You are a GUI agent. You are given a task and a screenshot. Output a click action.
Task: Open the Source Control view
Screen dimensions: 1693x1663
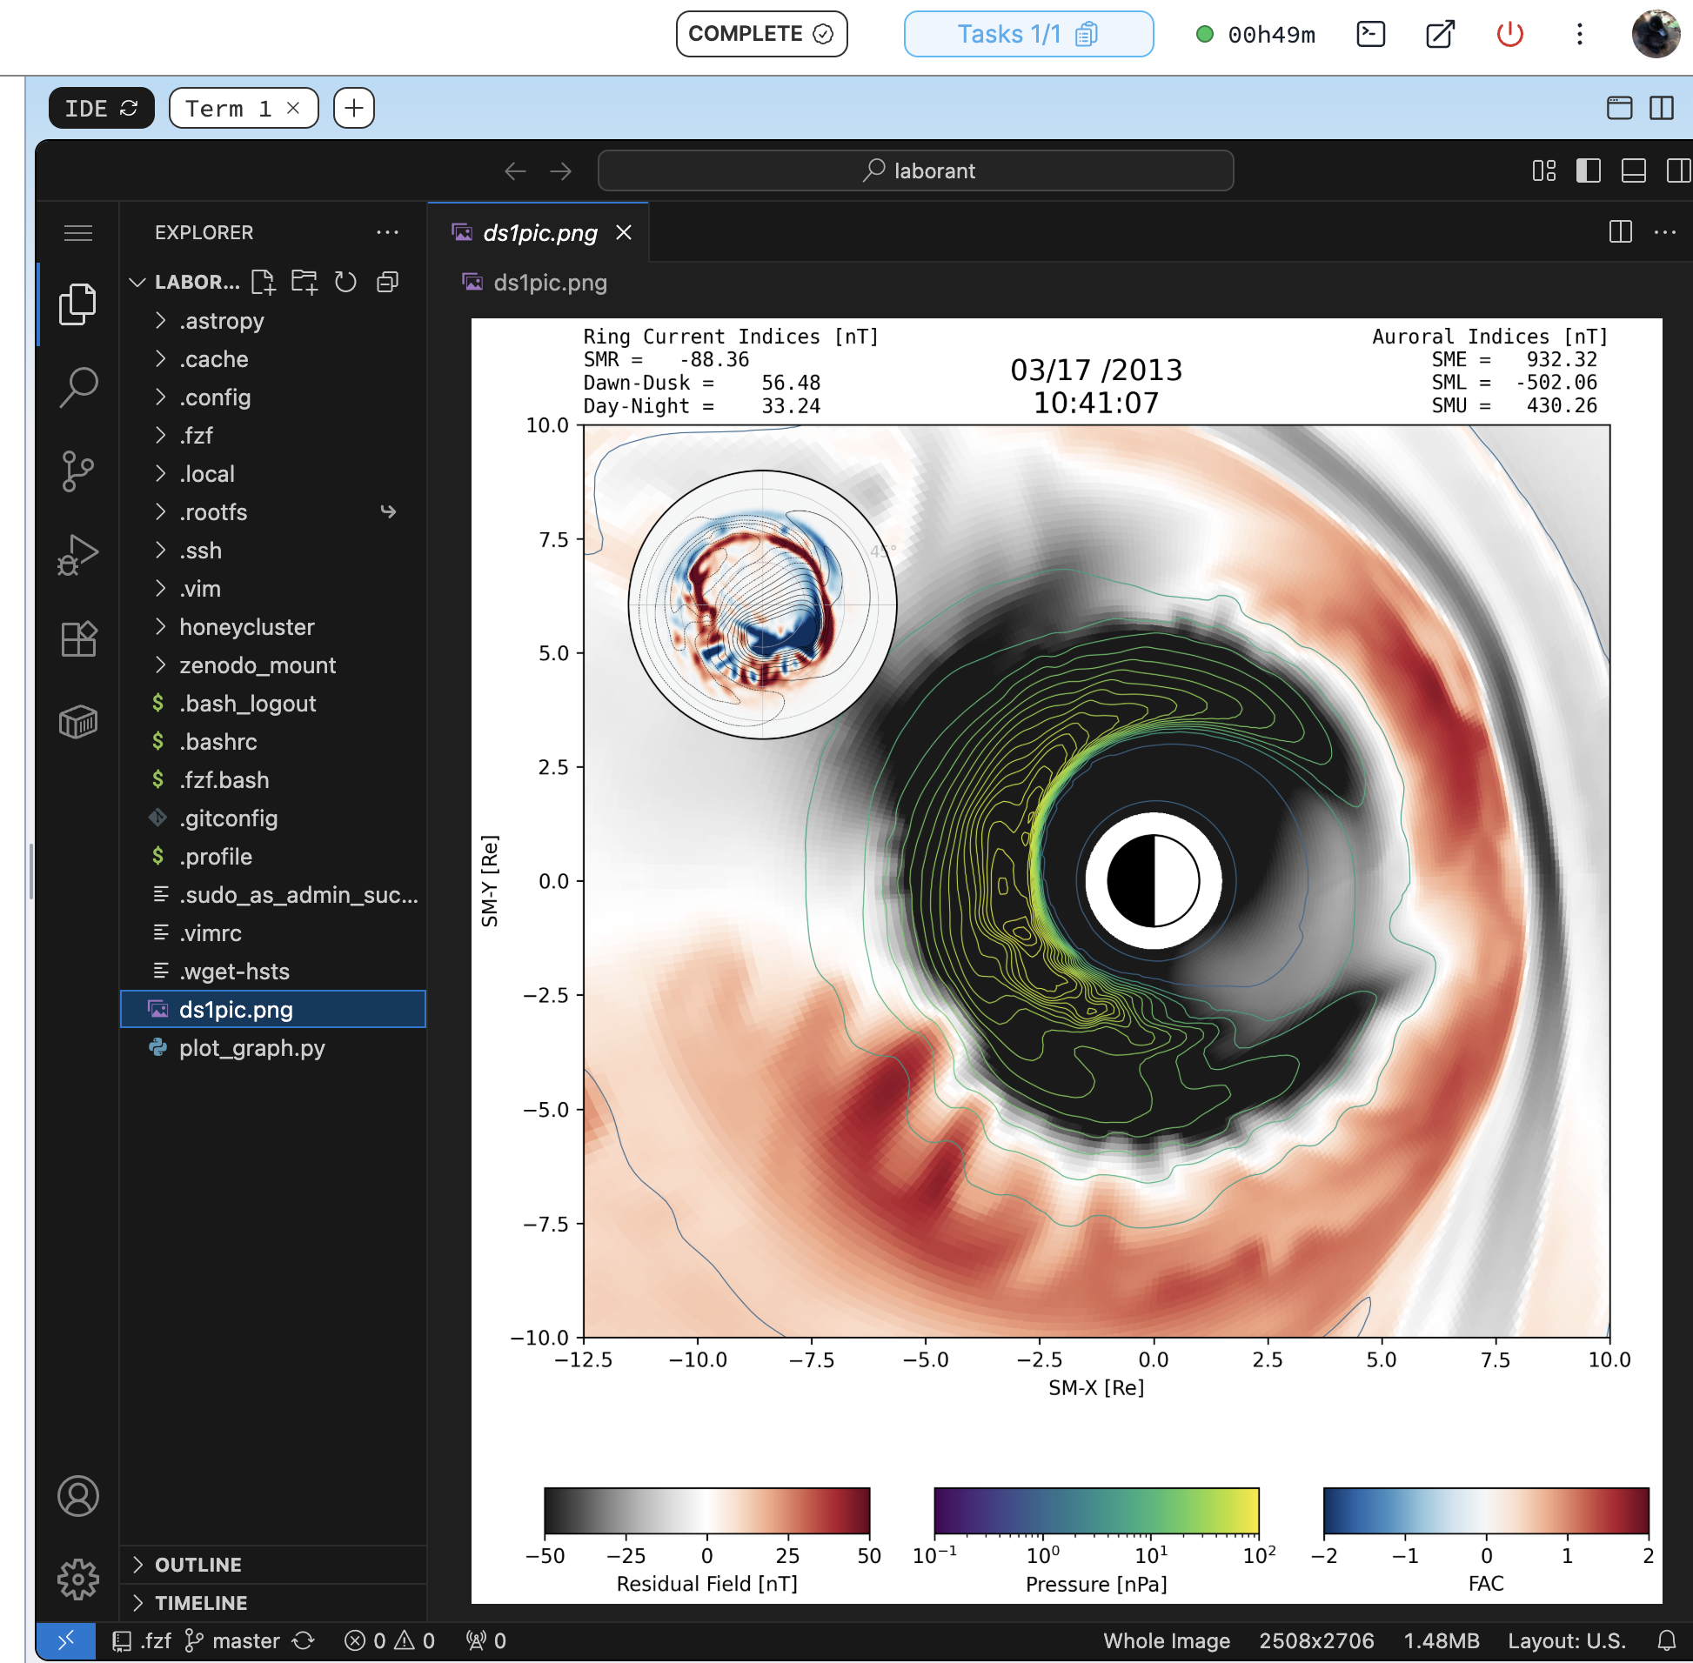tap(77, 471)
